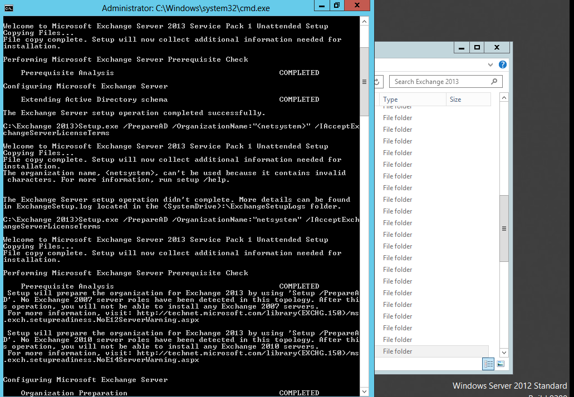Close the Administrator cmd.exe window
The width and height of the screenshot is (574, 397).
[357, 5]
